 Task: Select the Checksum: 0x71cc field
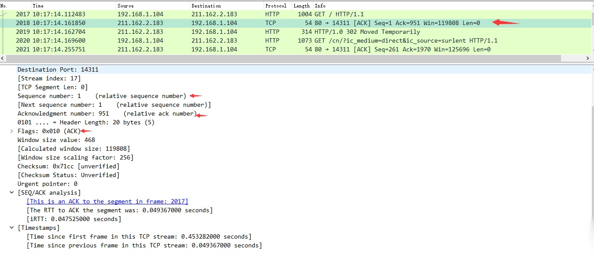(x=69, y=166)
